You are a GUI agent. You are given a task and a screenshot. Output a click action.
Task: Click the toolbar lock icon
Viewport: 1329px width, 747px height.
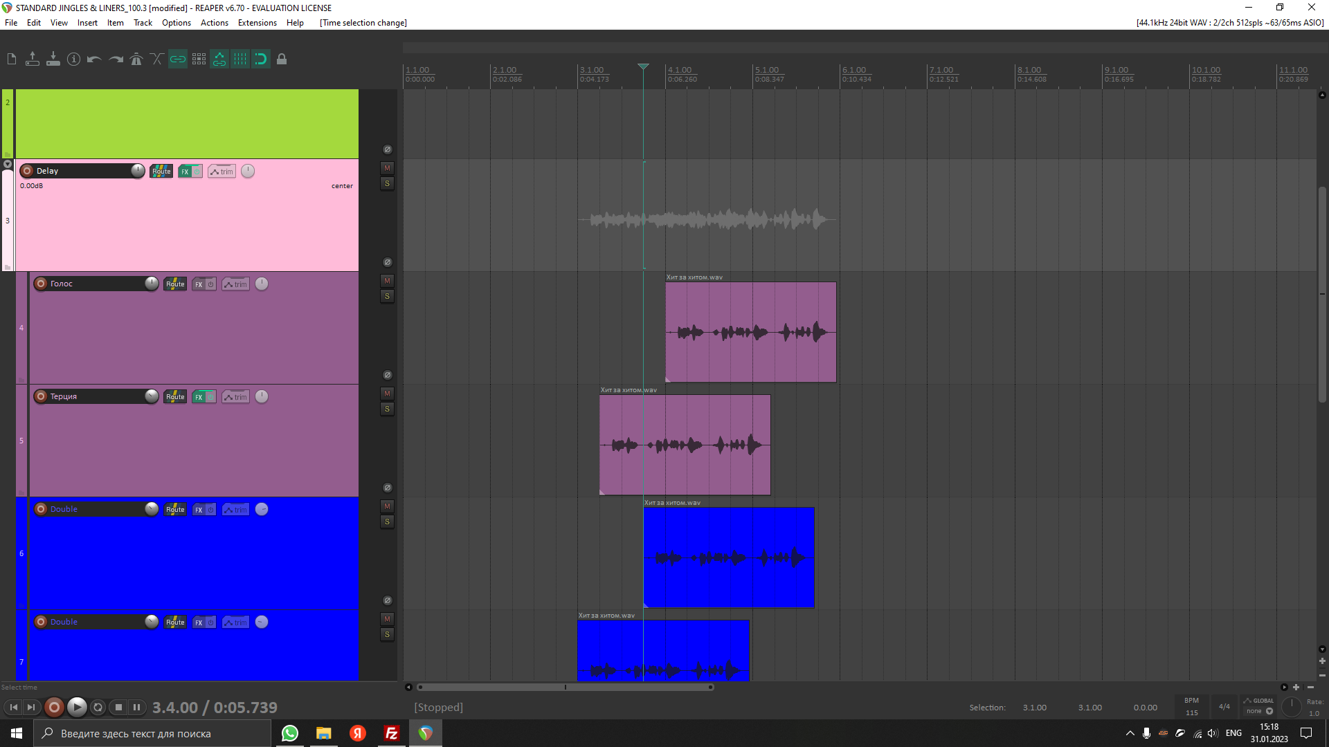(282, 59)
